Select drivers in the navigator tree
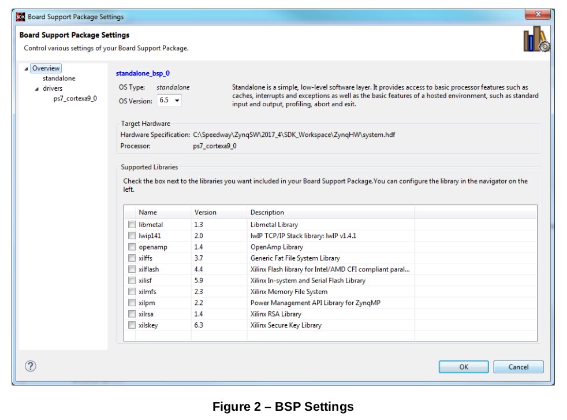 [53, 88]
